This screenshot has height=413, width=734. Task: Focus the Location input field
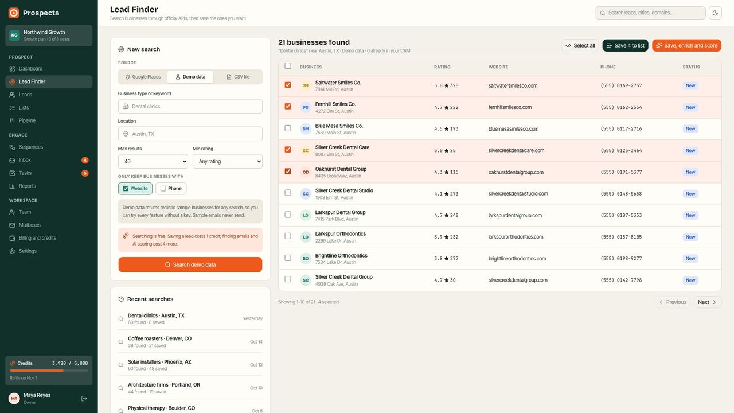[x=190, y=134]
